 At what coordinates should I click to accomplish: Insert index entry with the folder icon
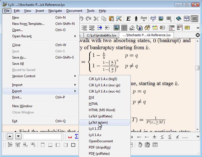pos(155,28)
